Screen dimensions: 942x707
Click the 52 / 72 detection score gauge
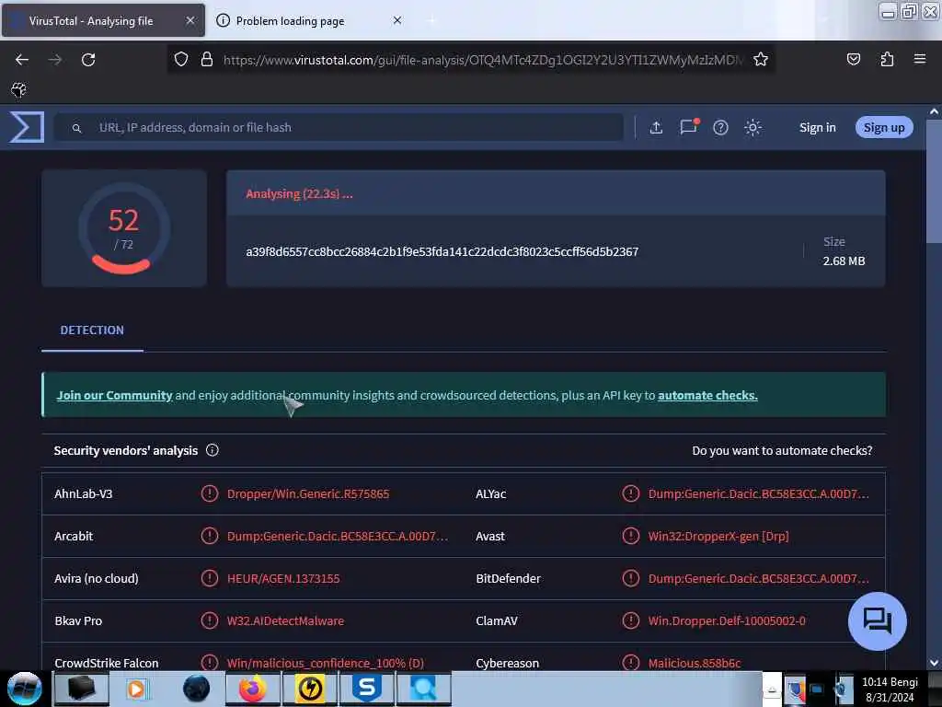(124, 228)
